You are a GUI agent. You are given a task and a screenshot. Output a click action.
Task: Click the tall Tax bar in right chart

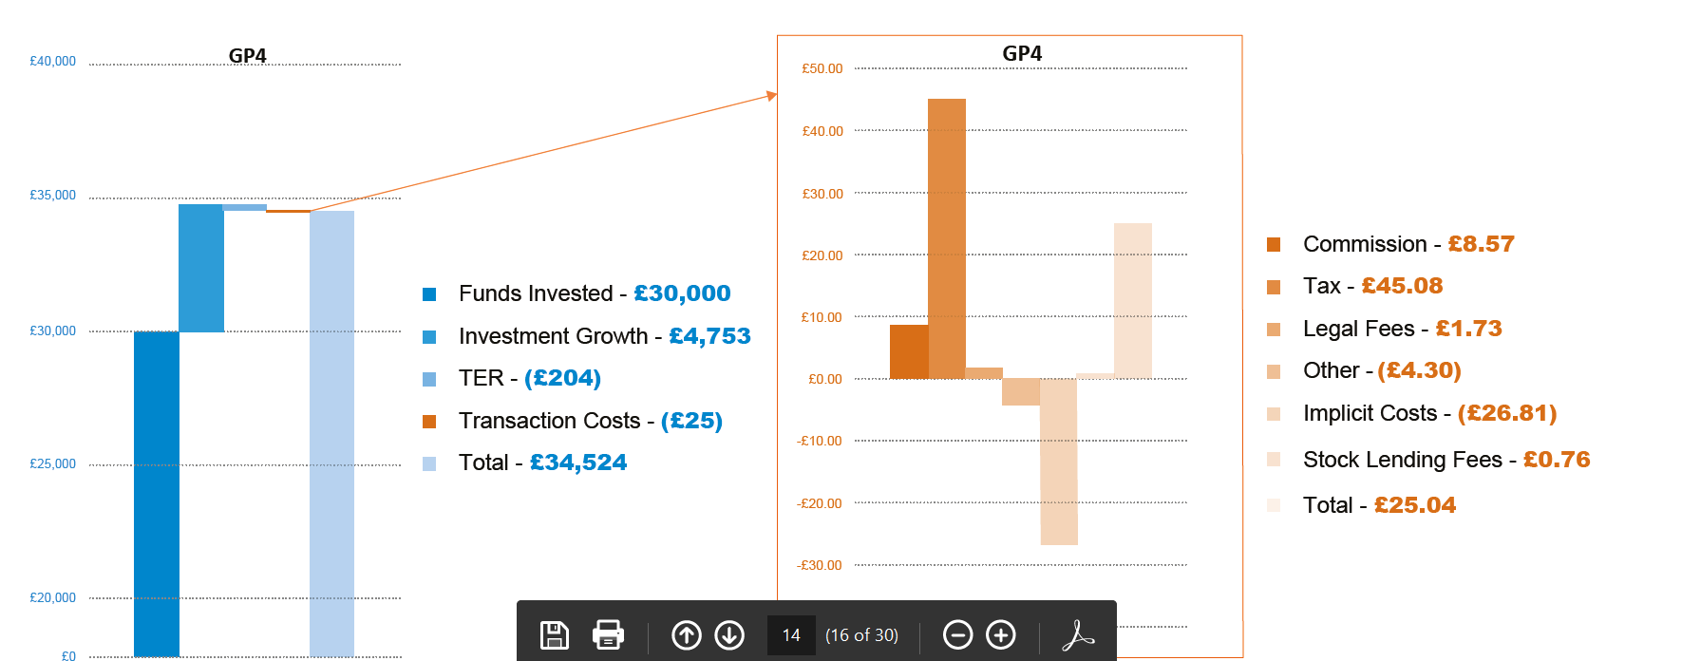point(947,237)
